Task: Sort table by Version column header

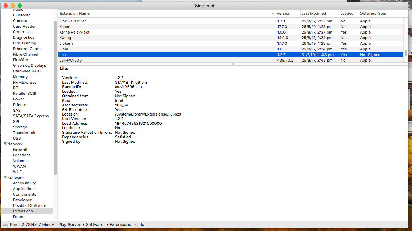Action: (x=288, y=13)
